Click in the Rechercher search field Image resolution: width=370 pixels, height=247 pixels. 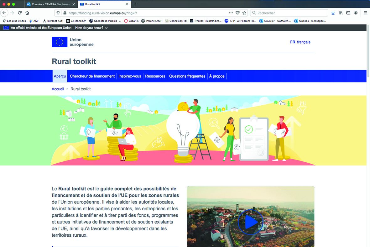[289, 13]
